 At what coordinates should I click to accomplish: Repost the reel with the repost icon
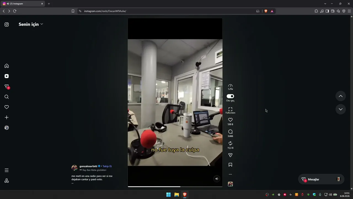pyautogui.click(x=230, y=143)
